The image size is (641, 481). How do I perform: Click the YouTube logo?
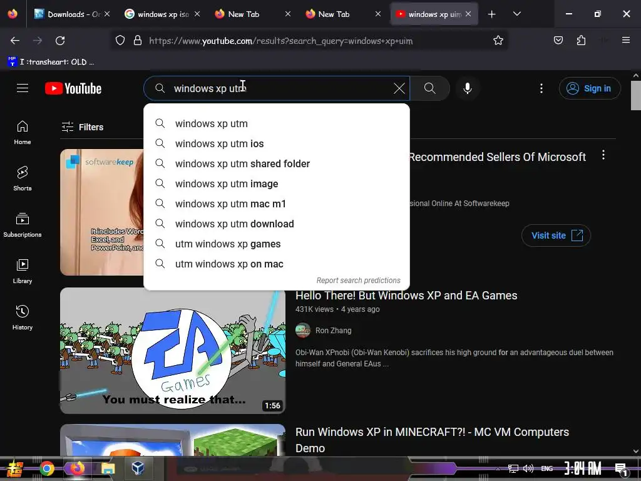73,88
